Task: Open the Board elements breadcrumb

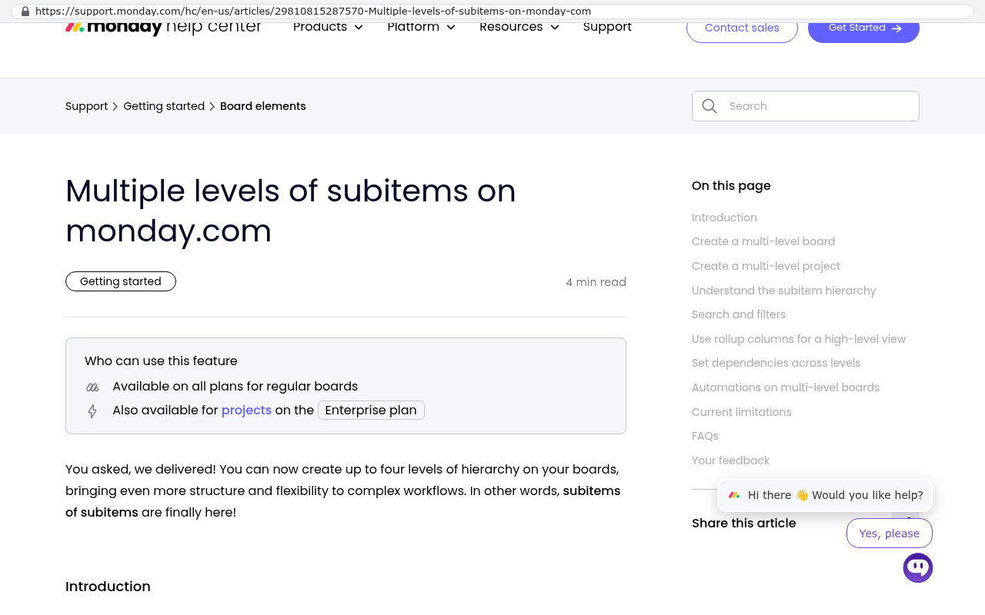Action: (x=263, y=106)
